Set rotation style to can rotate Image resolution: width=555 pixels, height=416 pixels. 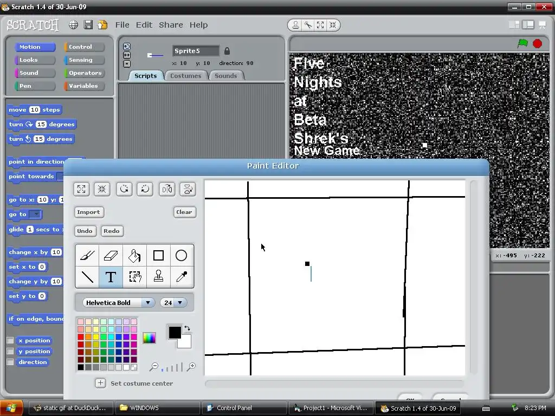[x=127, y=47]
